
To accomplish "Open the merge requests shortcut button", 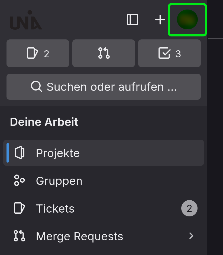I will tap(104, 53).
